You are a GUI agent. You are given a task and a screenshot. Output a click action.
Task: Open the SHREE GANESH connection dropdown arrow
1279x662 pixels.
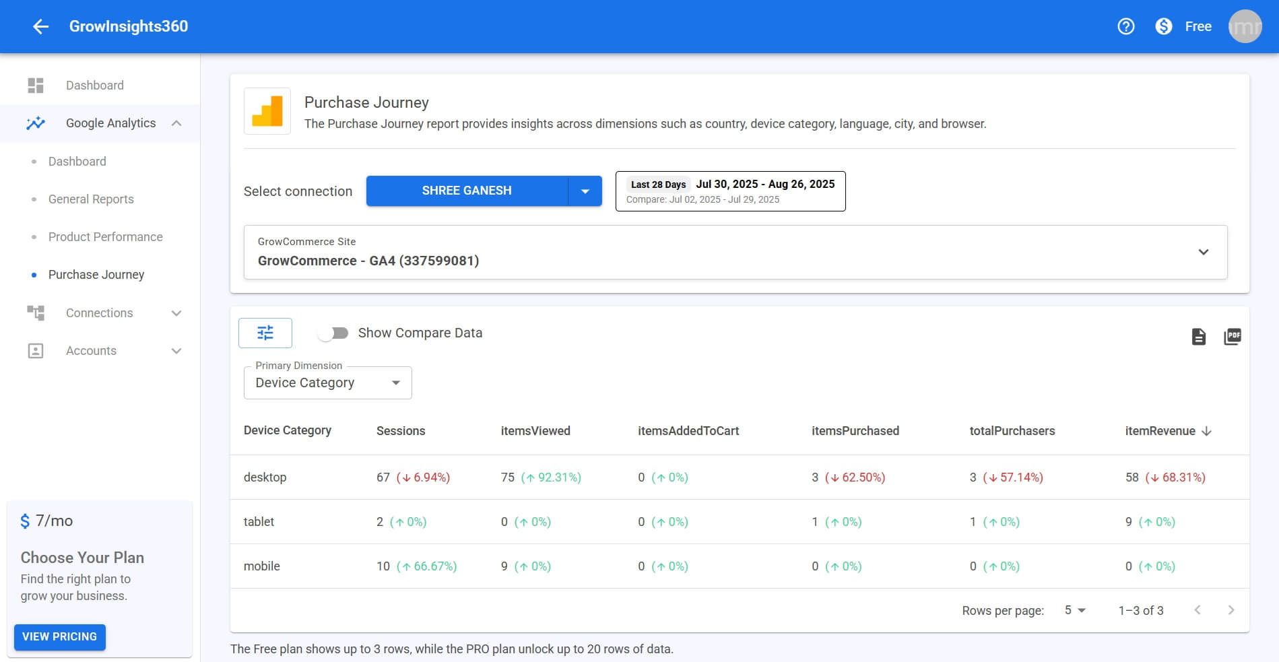tap(585, 191)
